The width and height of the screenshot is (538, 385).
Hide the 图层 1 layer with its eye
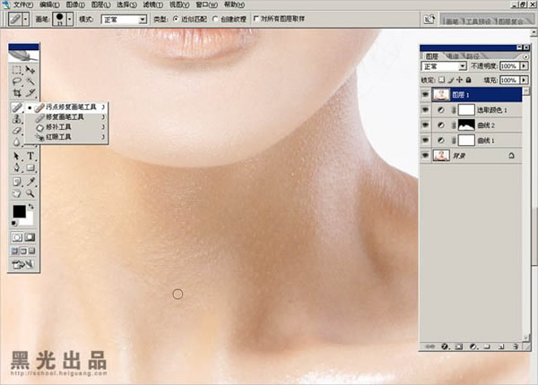[425, 95]
